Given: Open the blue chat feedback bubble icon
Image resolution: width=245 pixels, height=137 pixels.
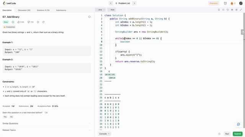Looking at the screenshot, I should pos(238,124).
